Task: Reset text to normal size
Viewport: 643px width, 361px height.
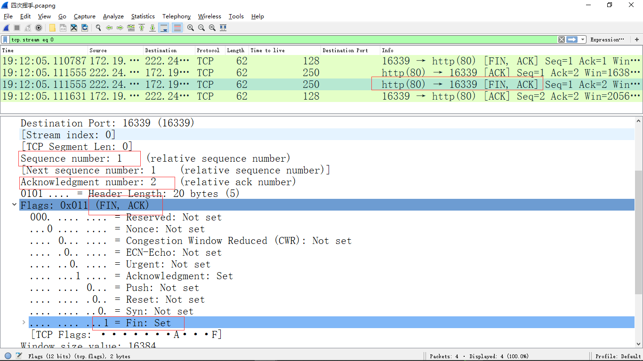Action: 212,28
